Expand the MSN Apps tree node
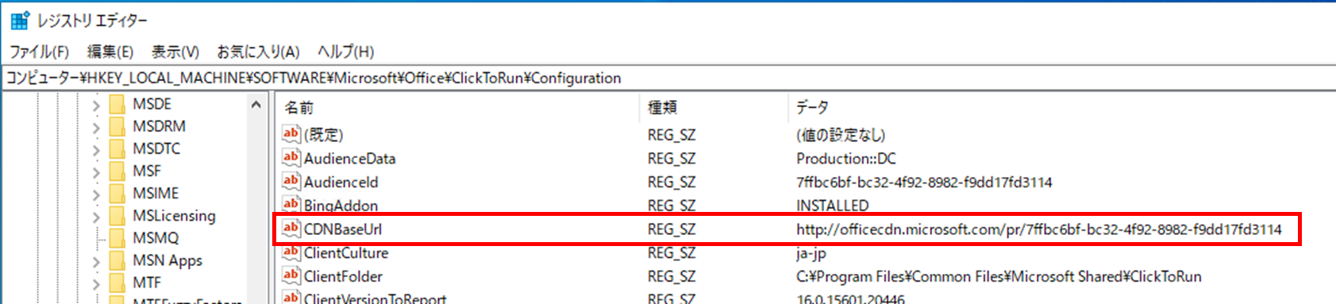1336x304 pixels. (x=96, y=261)
